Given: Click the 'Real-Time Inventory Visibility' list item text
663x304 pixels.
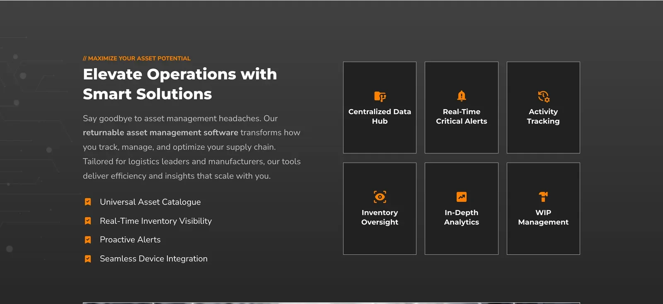Looking at the screenshot, I should click(156, 221).
